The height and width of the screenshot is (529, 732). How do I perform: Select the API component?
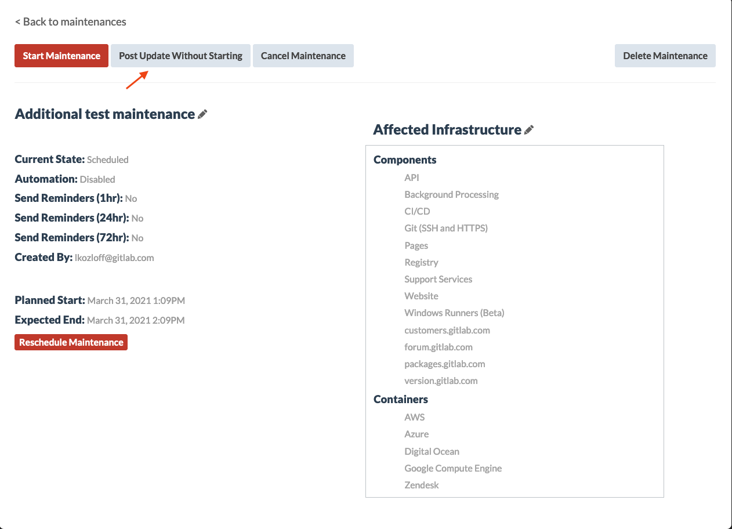click(411, 177)
